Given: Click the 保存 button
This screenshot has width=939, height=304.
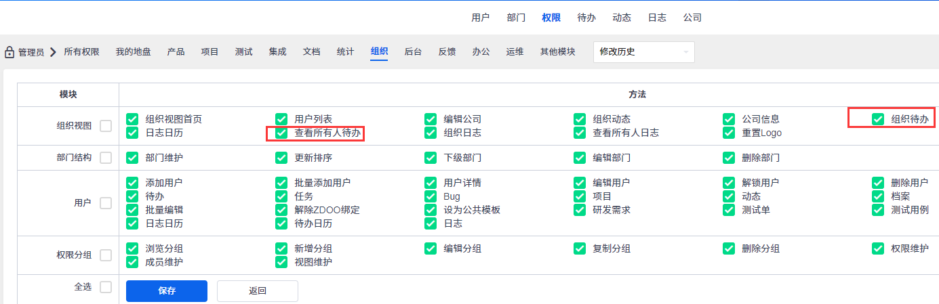Looking at the screenshot, I should pyautogui.click(x=167, y=291).
